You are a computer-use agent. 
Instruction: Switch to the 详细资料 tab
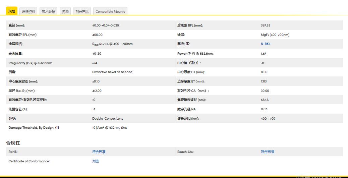pos(28,11)
